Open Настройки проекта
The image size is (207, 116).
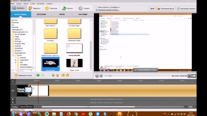click(186, 9)
